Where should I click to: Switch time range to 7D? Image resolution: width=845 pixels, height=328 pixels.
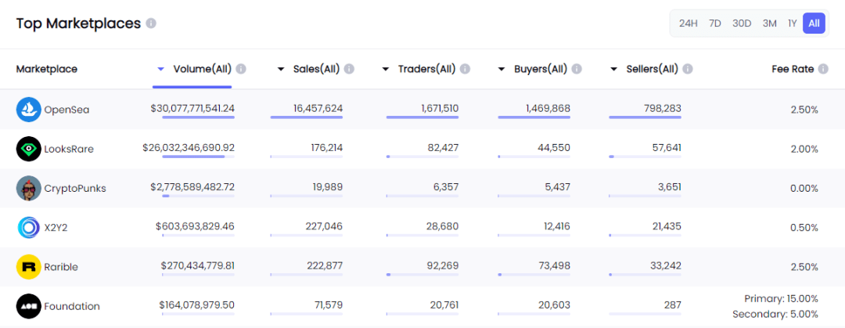pos(715,23)
